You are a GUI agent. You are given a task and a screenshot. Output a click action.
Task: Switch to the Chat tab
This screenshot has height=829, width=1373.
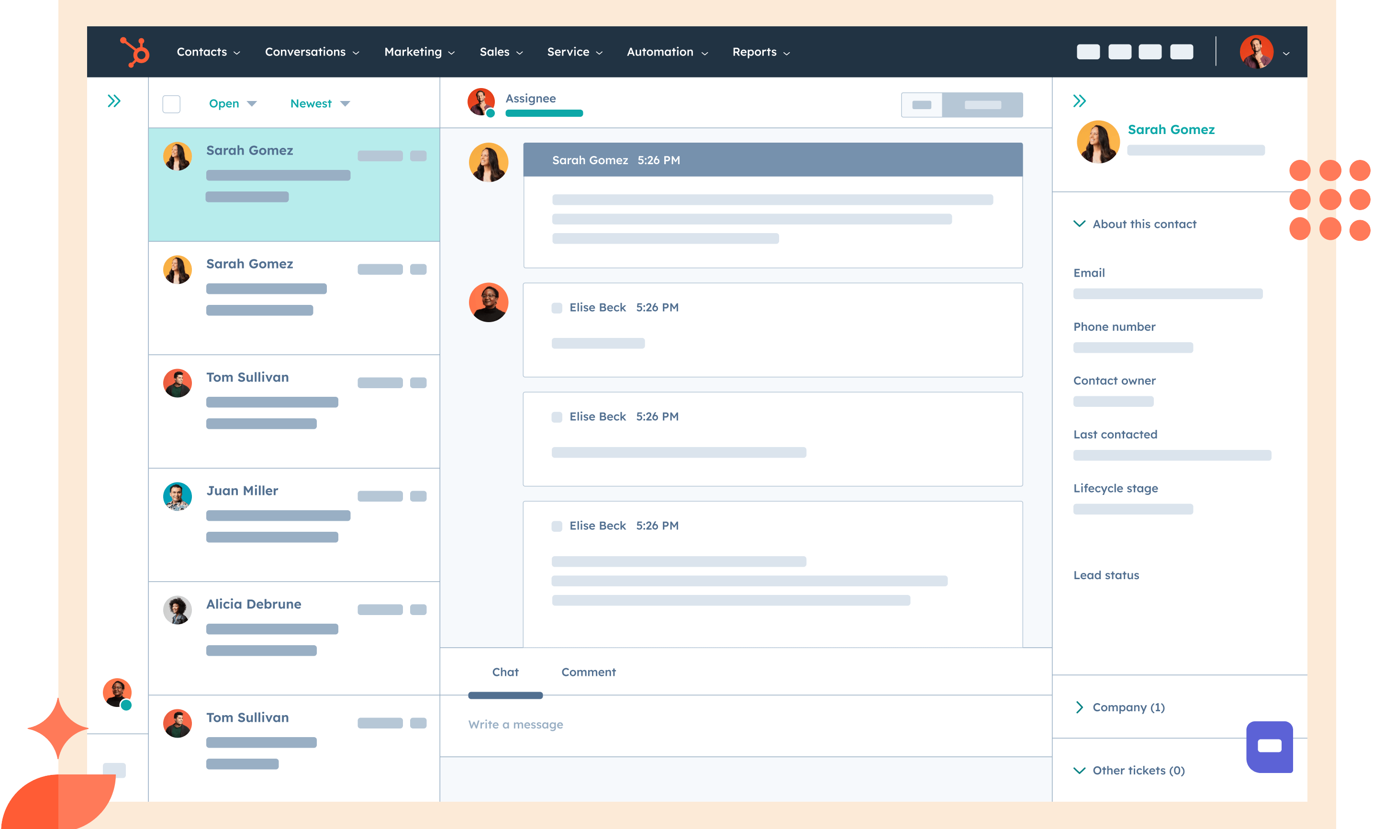click(505, 672)
